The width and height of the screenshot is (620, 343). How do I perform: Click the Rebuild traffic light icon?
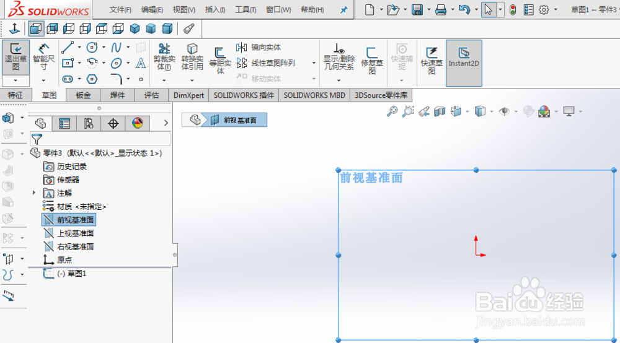point(513,9)
